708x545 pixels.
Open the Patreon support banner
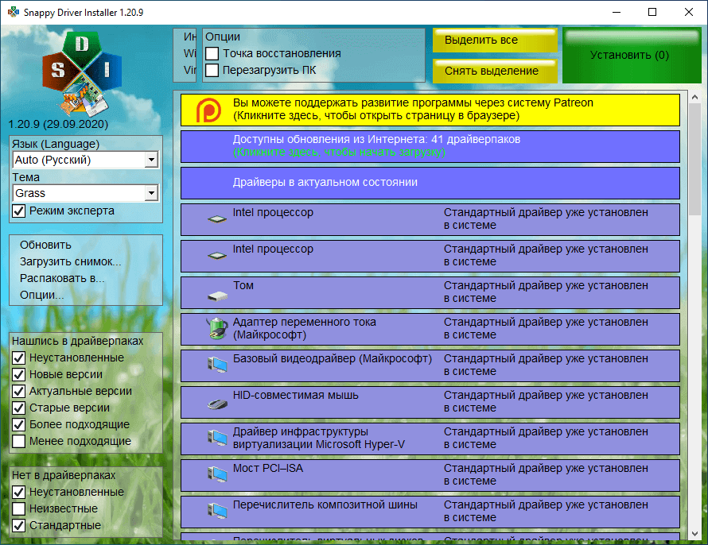(430, 110)
